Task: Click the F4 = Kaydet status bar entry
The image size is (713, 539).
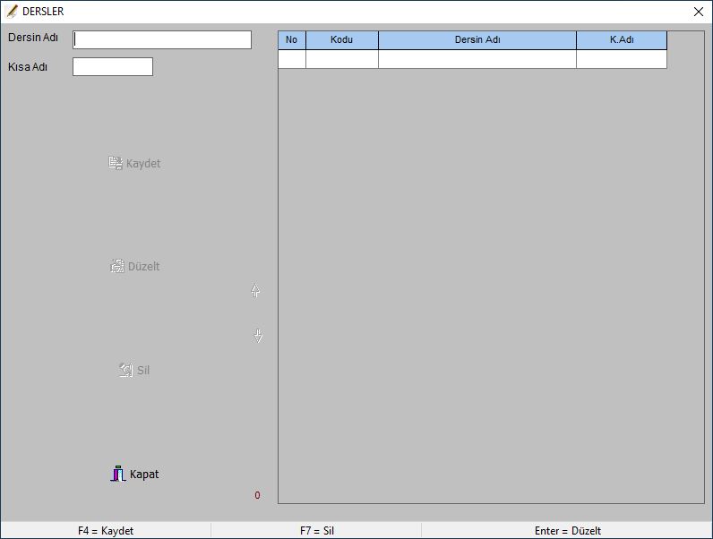Action: click(x=106, y=531)
